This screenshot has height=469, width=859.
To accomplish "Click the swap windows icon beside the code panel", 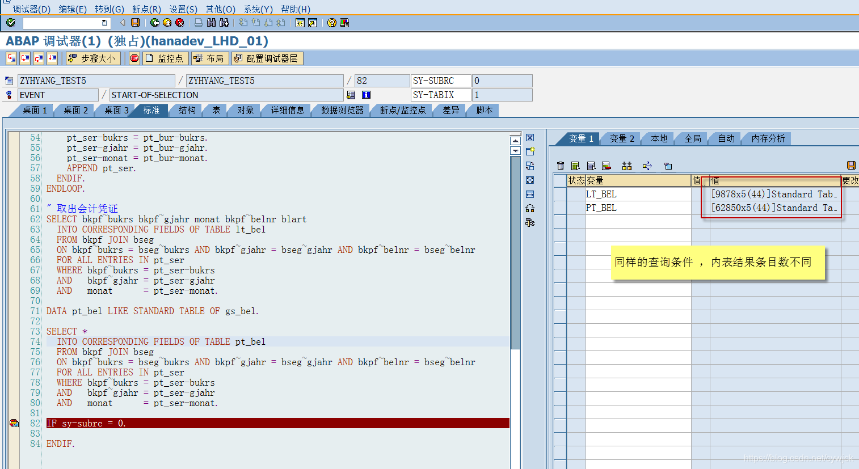I will [530, 166].
